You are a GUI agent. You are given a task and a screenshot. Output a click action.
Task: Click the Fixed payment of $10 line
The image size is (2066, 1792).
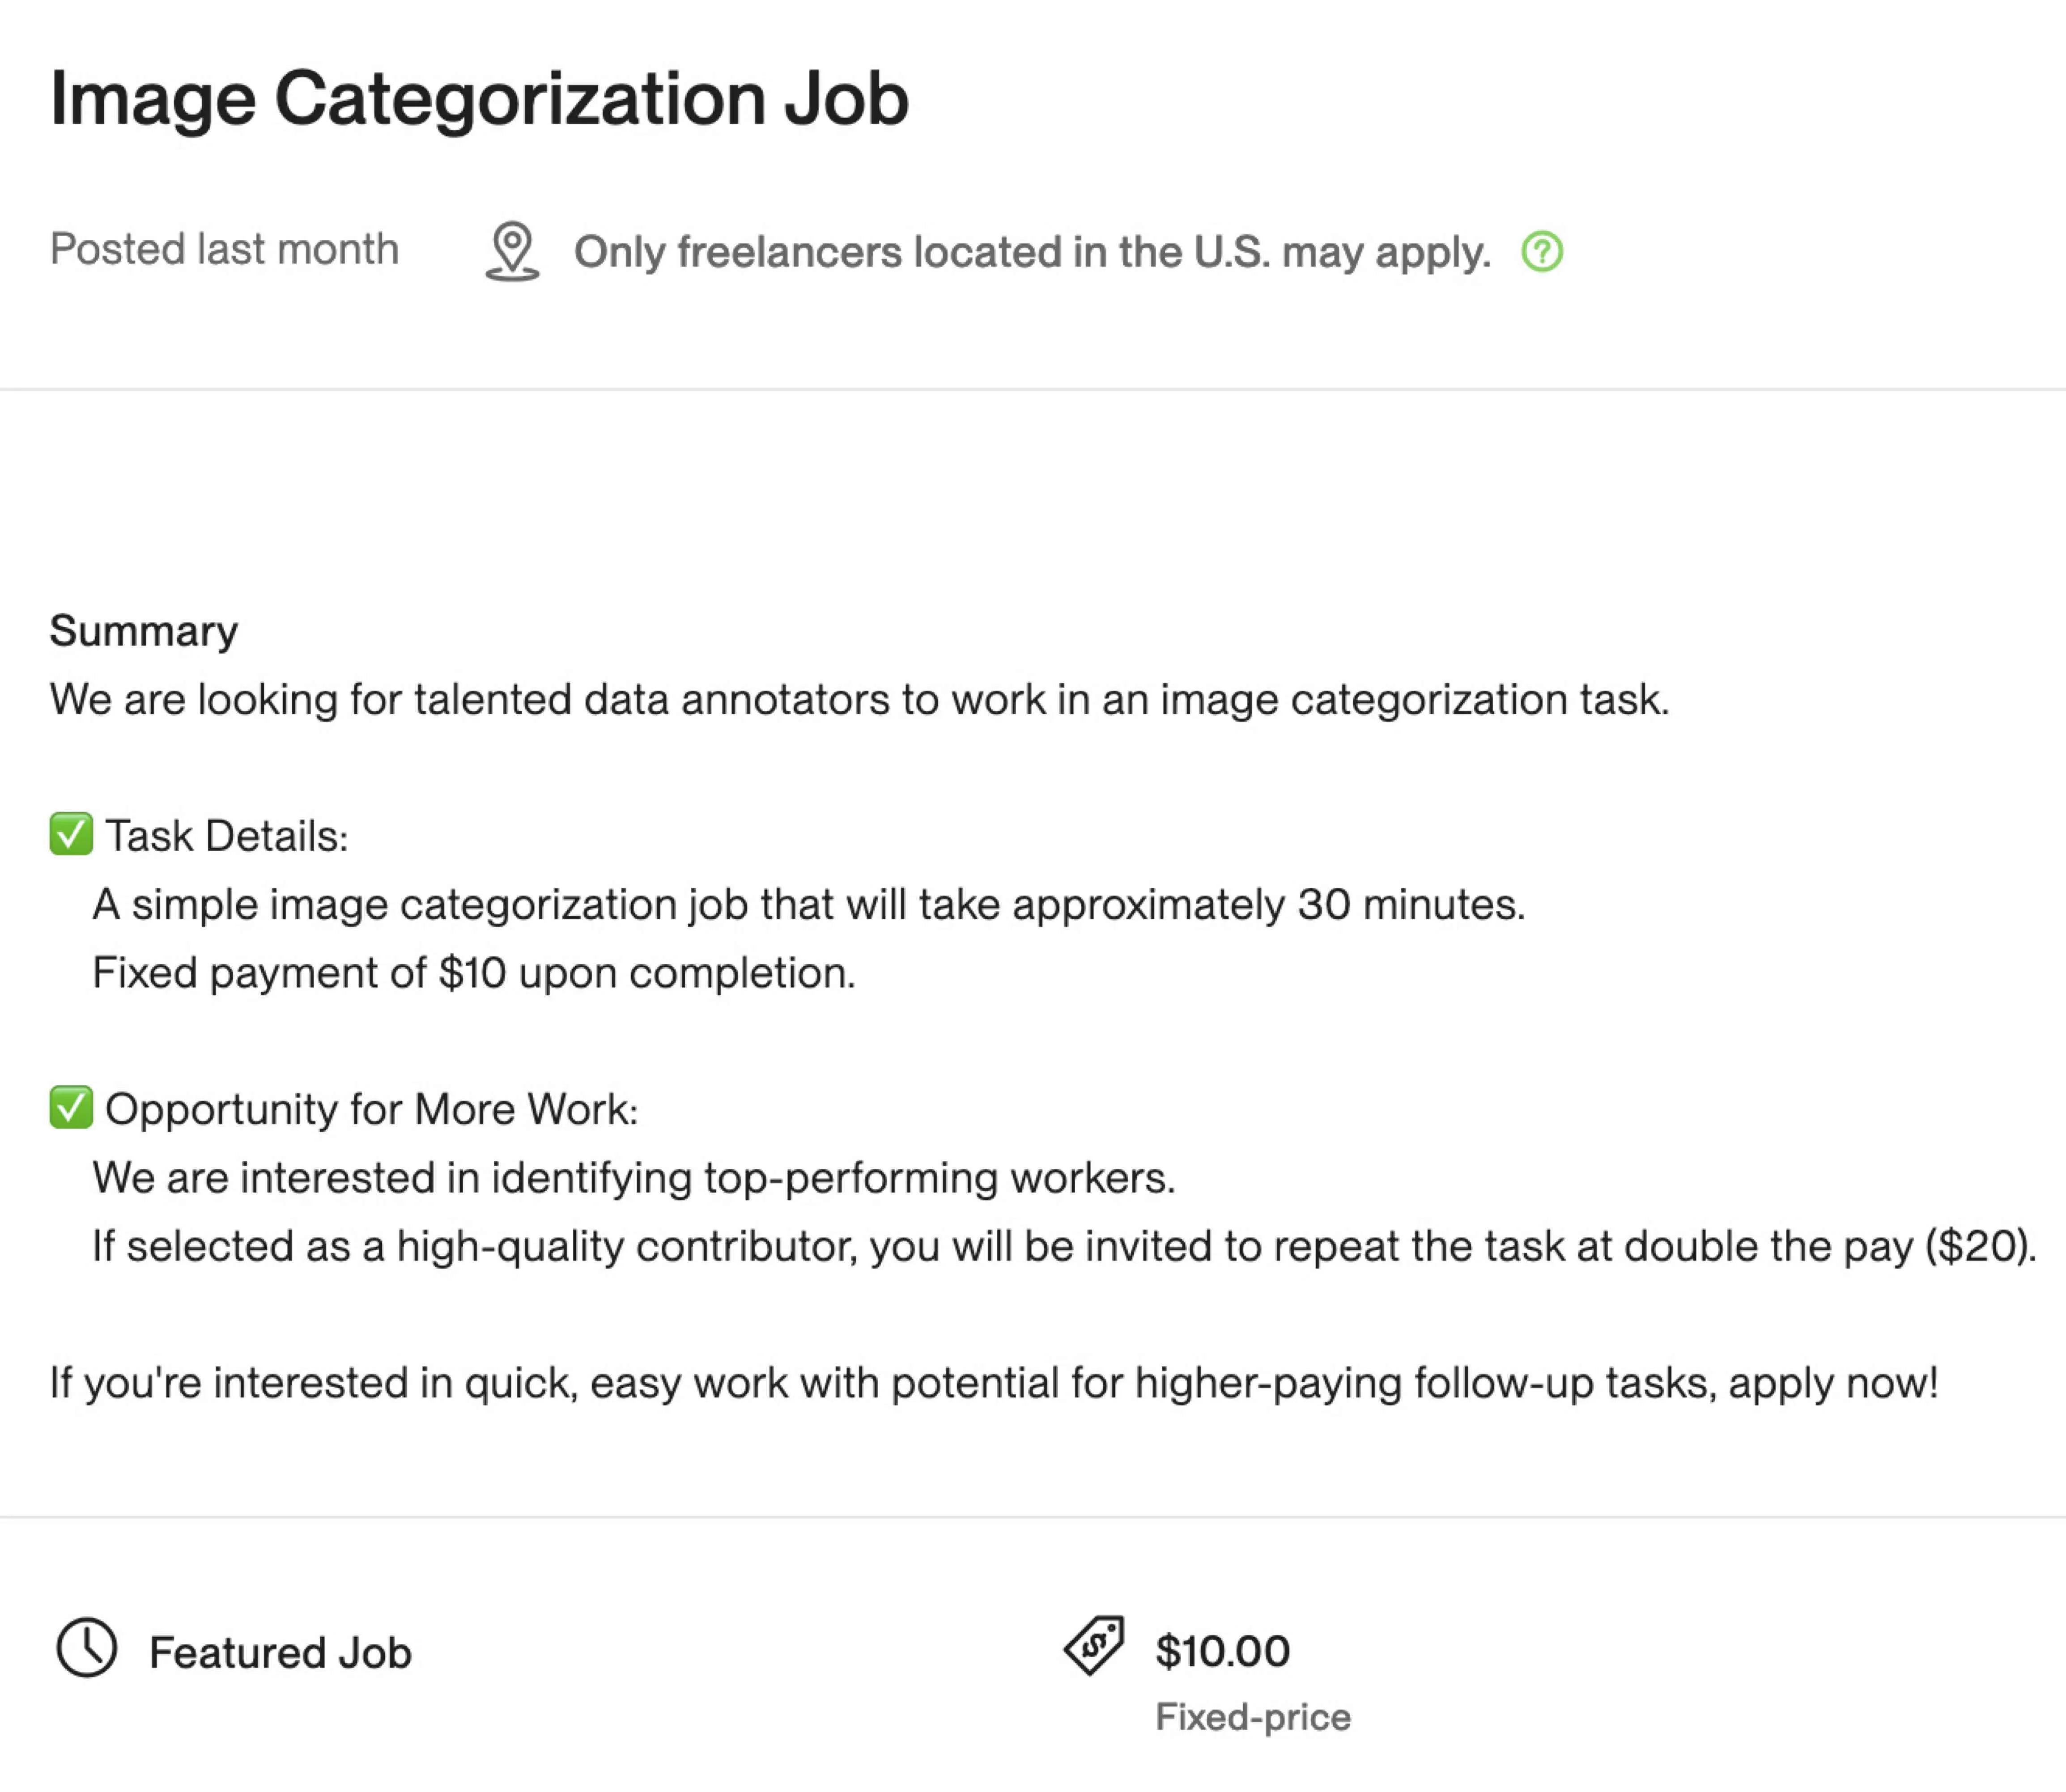point(474,972)
